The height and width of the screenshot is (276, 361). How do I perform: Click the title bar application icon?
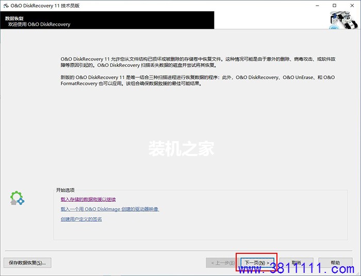coord(6,6)
